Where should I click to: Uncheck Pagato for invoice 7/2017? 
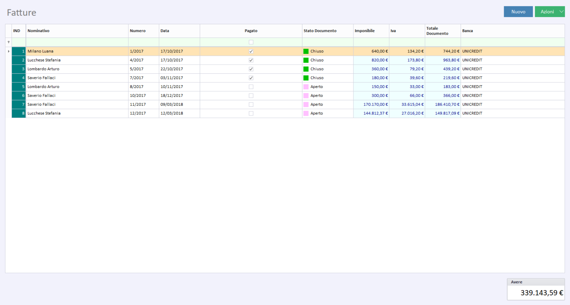point(251,78)
